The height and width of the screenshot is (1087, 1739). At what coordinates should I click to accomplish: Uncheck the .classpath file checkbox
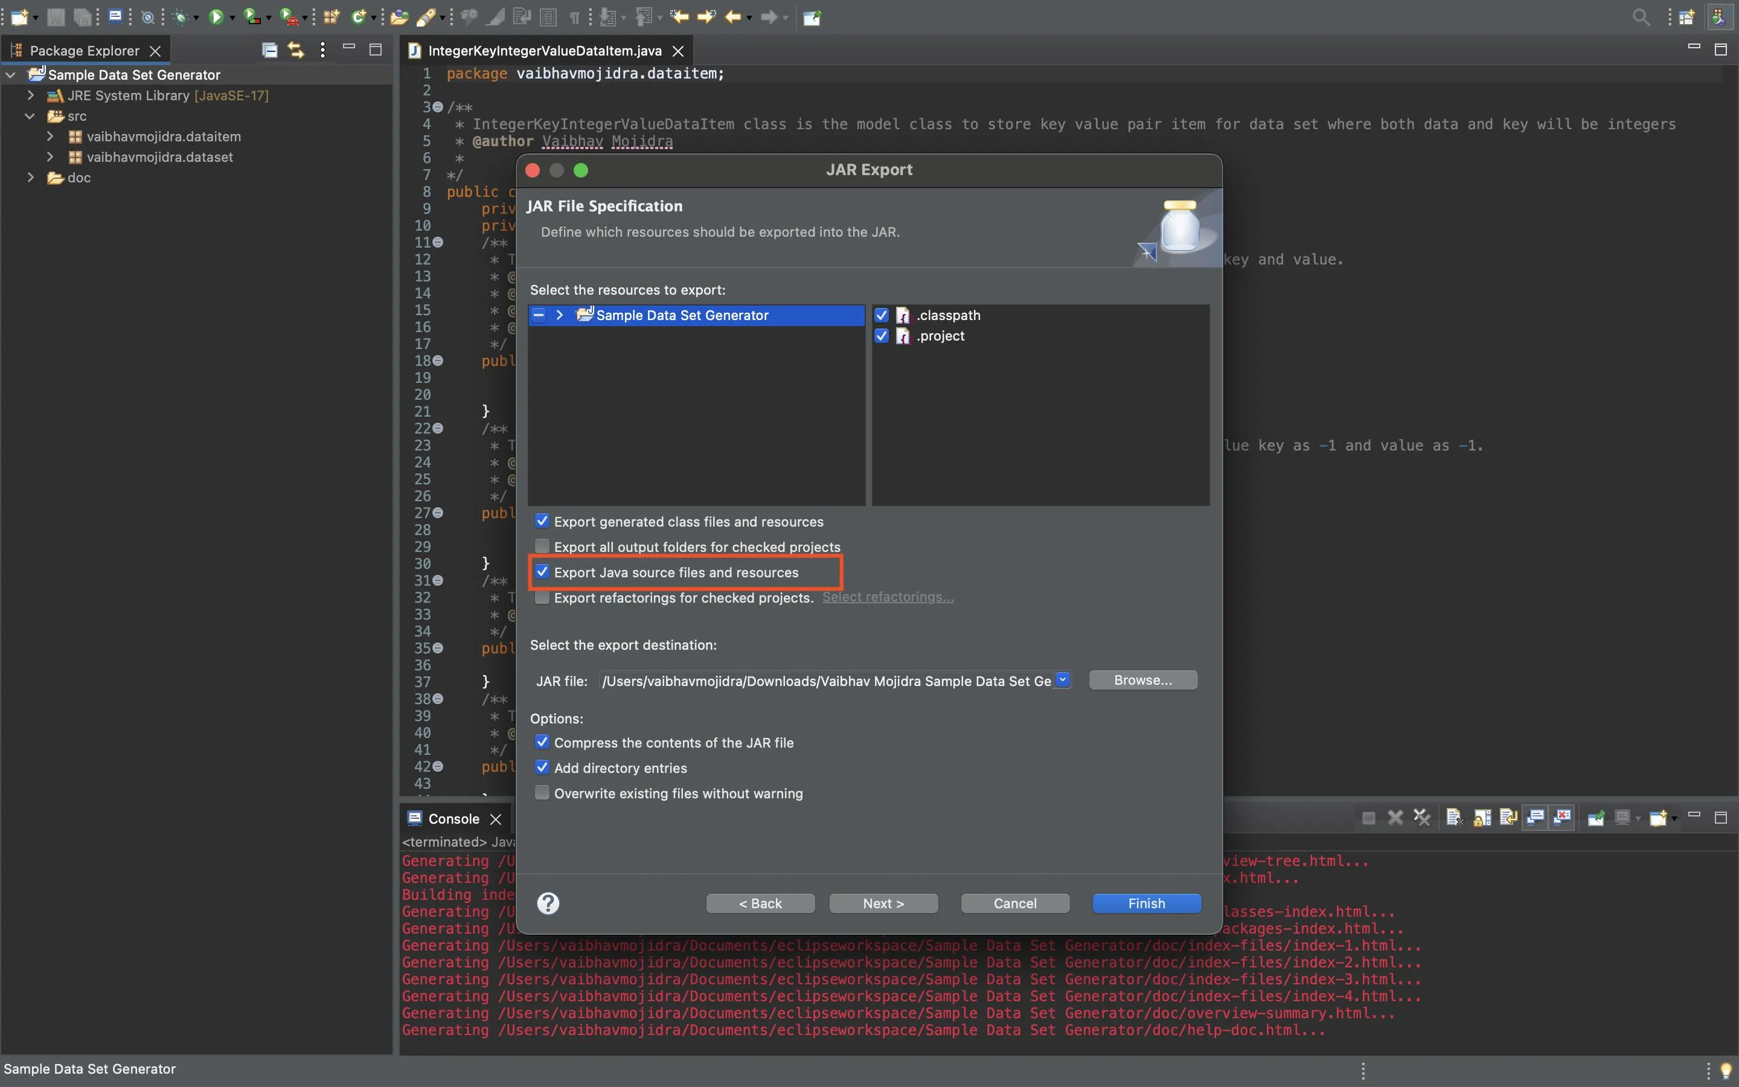882,315
